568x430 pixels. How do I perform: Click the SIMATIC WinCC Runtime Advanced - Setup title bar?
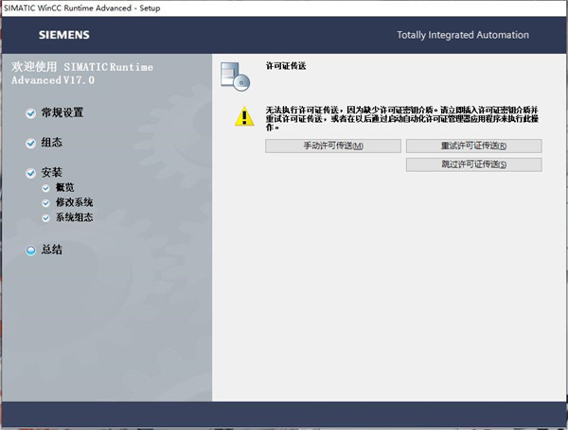284,8
